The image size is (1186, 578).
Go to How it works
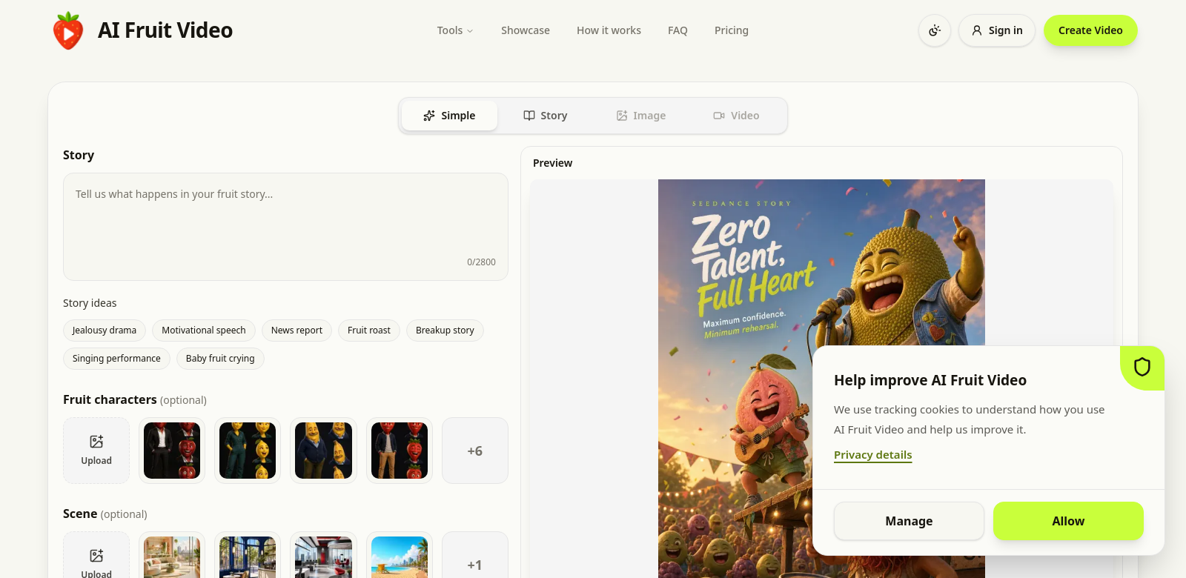[609, 30]
